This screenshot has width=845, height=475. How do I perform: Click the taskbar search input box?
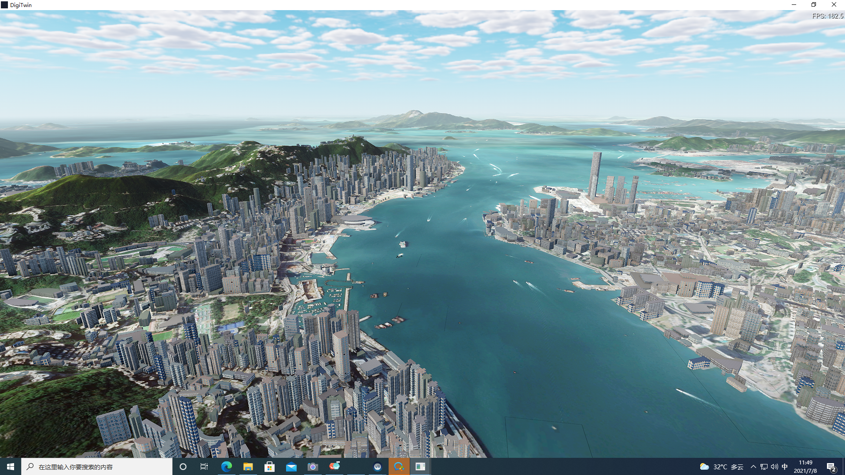pos(97,467)
